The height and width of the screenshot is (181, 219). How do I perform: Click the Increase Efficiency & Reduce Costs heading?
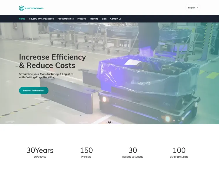pyautogui.click(x=53, y=61)
